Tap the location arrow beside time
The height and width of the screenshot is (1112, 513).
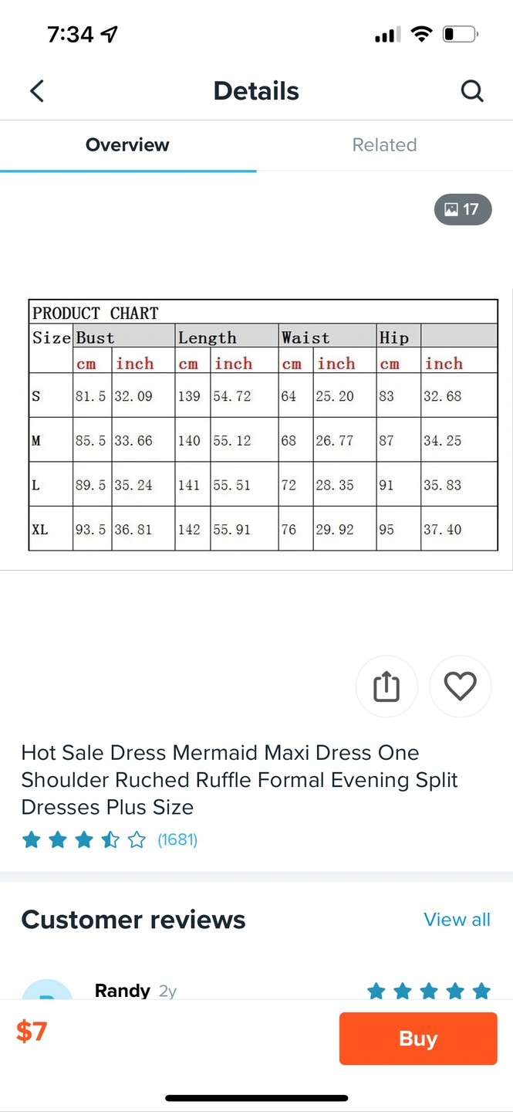click(x=110, y=35)
